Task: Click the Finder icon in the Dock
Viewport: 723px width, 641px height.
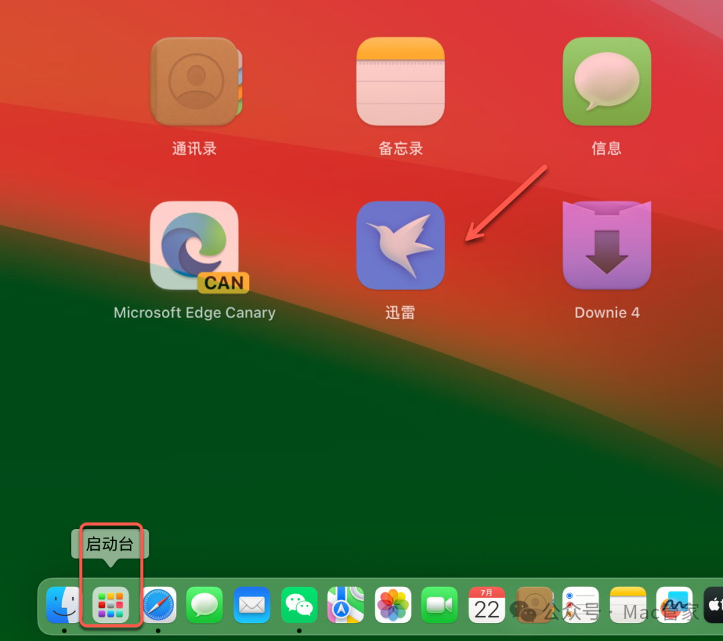Action: [x=64, y=605]
